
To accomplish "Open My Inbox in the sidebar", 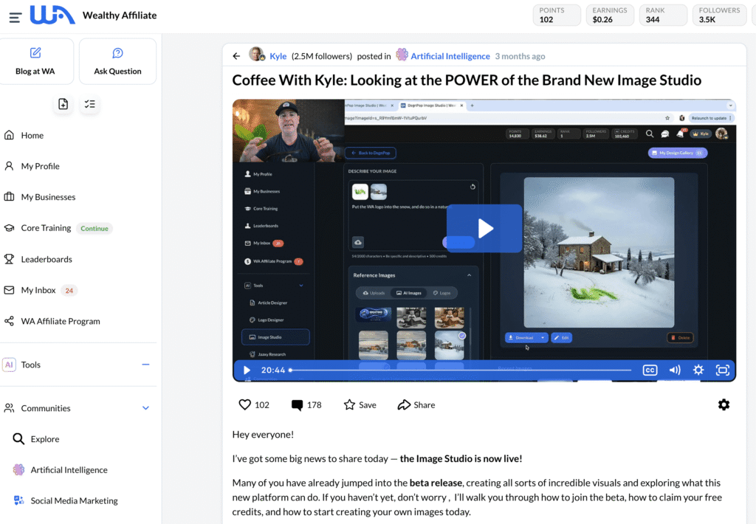I will click(38, 290).
